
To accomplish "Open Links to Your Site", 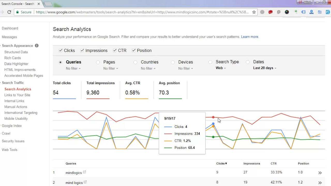I will (17, 95).
